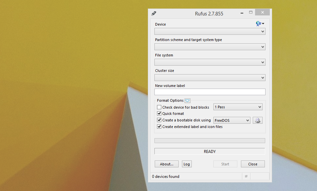Click the Start button
This screenshot has height=191, width=317.
[225, 164]
